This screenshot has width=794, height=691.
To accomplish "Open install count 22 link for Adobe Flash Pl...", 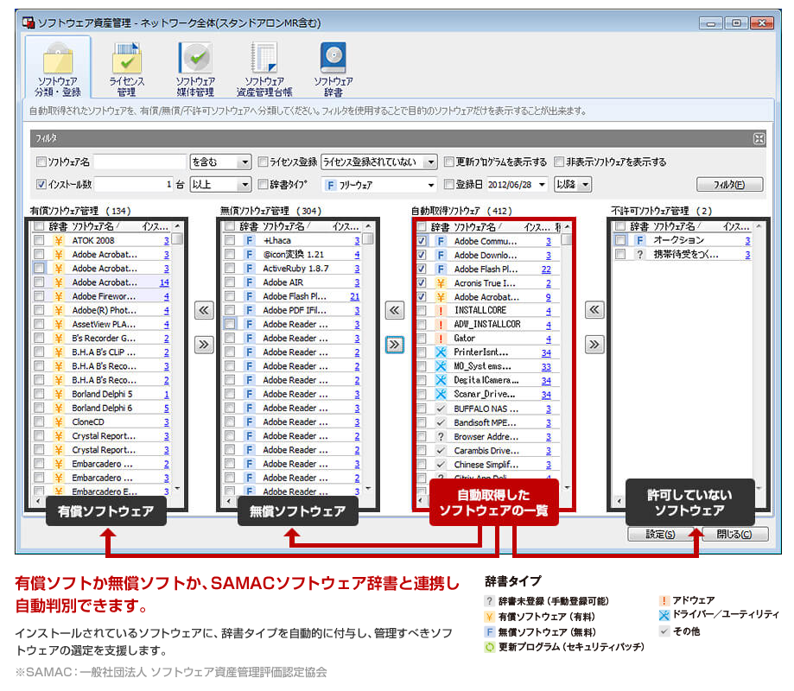I will [546, 269].
